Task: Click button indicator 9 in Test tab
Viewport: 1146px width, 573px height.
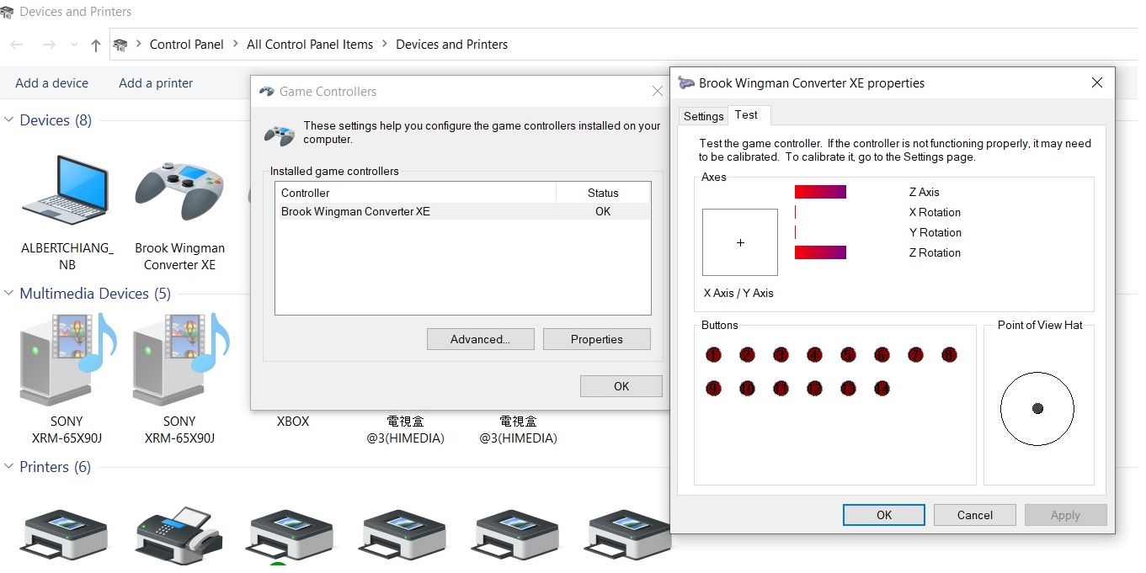Action: pos(714,389)
